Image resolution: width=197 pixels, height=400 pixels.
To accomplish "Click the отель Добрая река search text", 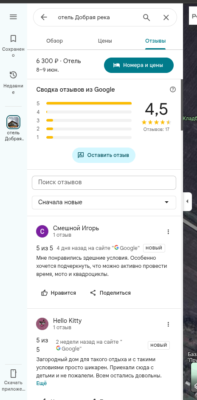I will click(x=84, y=17).
